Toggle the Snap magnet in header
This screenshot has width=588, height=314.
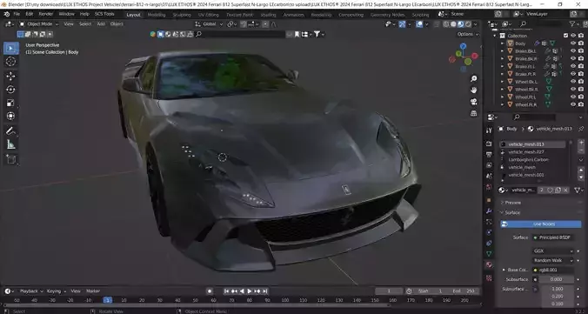coord(244,24)
